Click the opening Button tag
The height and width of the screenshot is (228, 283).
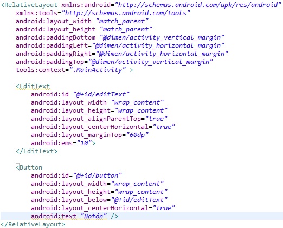pos(29,167)
